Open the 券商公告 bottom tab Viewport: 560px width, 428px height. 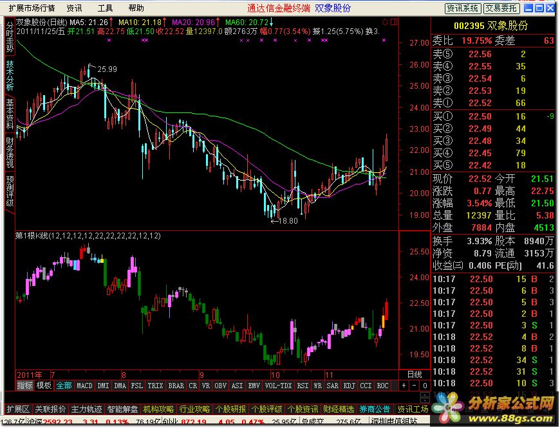point(375,409)
